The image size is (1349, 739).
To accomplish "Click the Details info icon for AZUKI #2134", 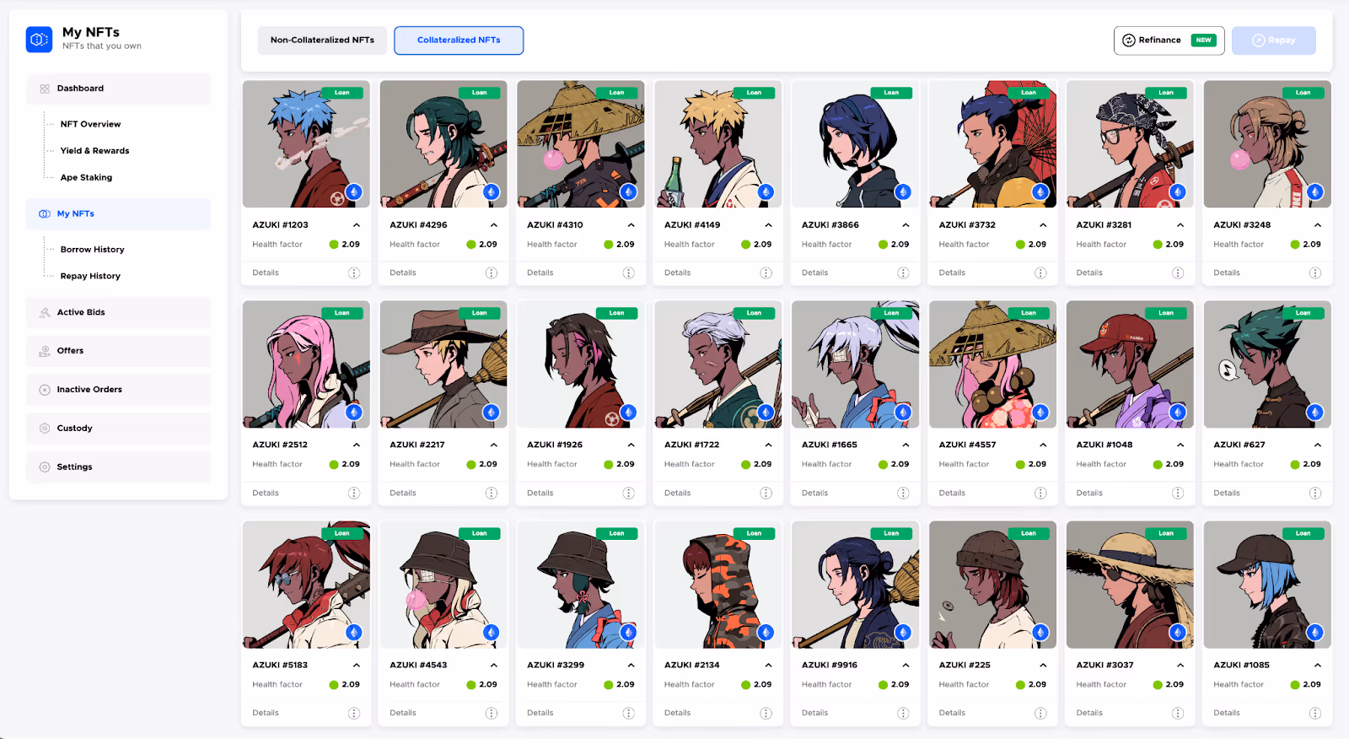I will point(766,713).
